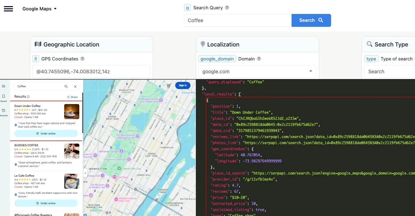The image size is (415, 216).
Task: Click the blue Search button
Action: click(311, 20)
